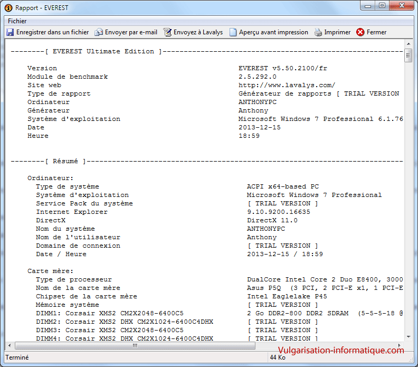Click the 'Domaine de connexion' label

pyautogui.click(x=78, y=246)
